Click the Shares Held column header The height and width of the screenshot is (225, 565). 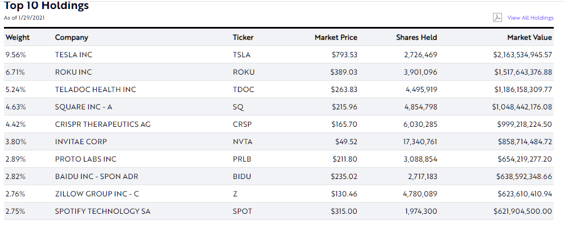416,38
